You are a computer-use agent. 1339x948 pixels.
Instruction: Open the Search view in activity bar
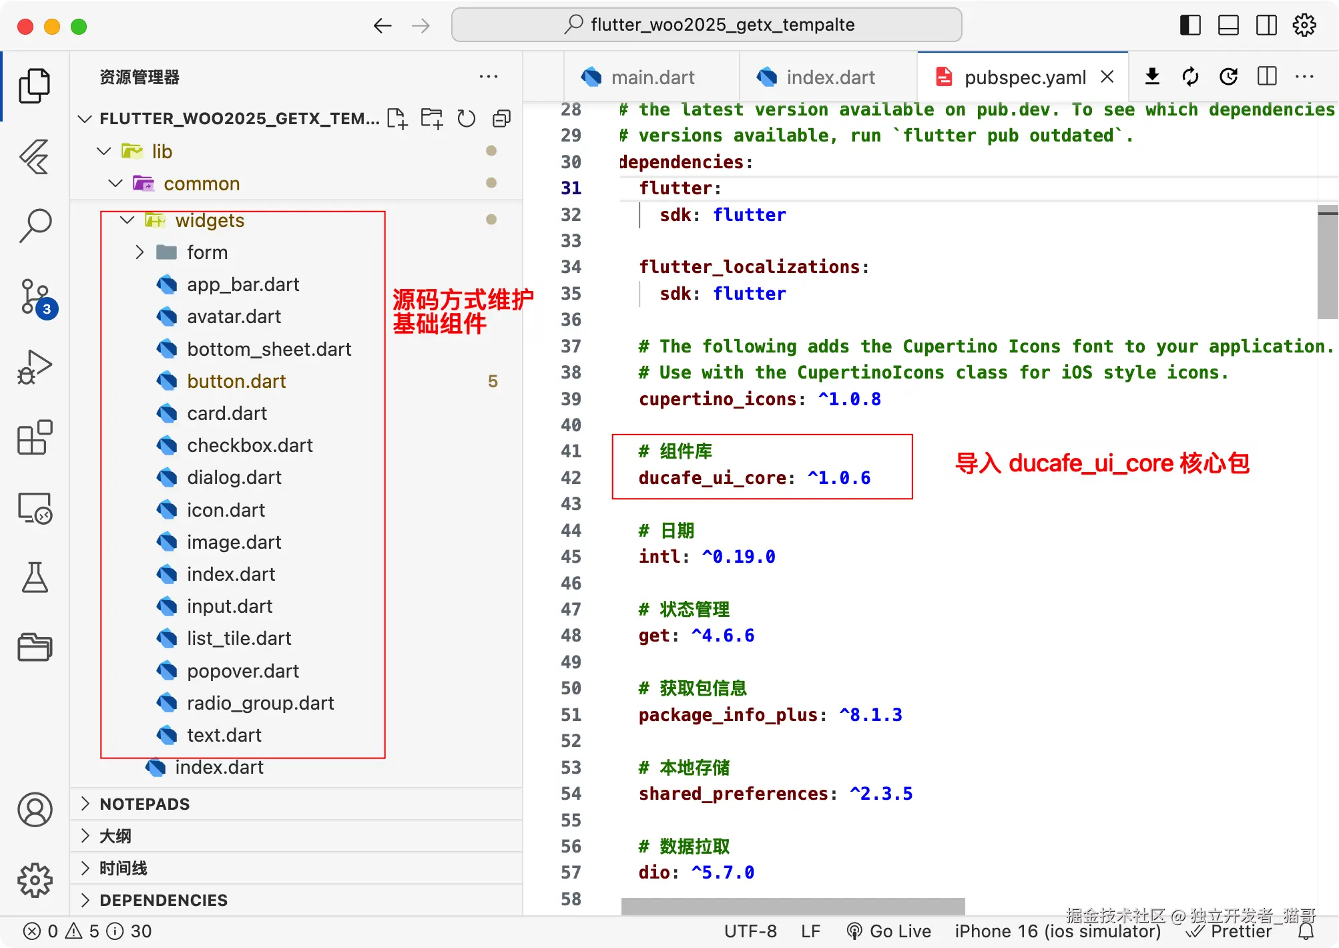[35, 226]
